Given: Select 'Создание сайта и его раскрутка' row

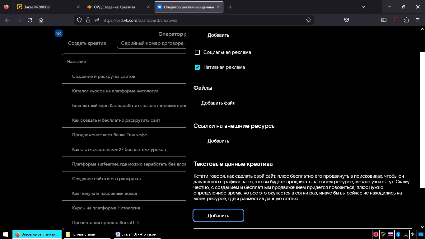Looking at the screenshot, I should (x=124, y=179).
